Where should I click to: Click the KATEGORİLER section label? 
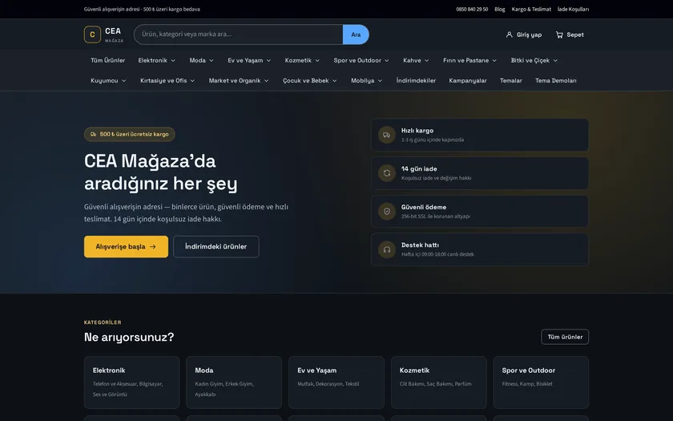(x=103, y=322)
